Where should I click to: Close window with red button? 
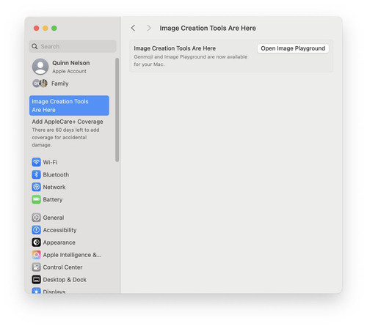37,28
